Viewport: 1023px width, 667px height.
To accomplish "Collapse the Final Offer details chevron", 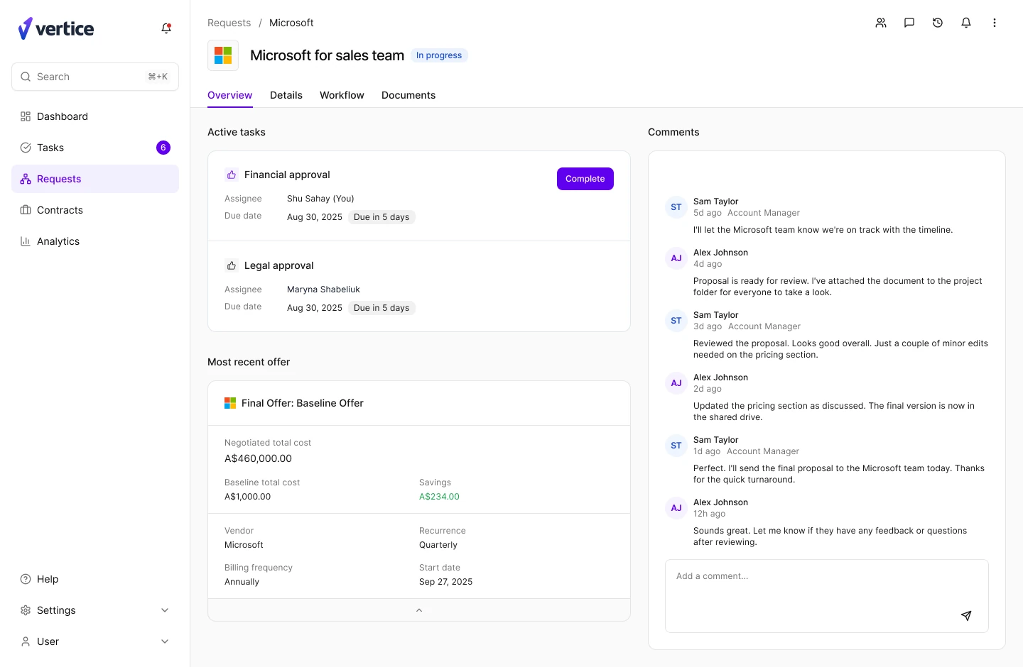I will click(x=419, y=610).
